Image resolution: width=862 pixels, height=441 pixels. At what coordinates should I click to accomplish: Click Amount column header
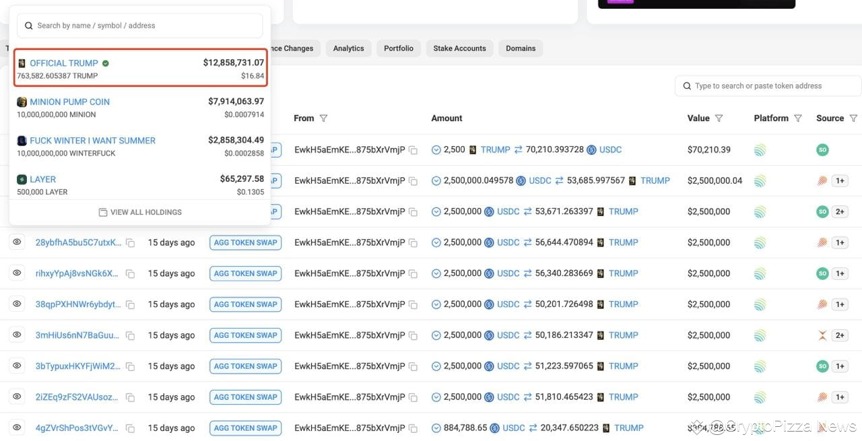pyautogui.click(x=446, y=118)
